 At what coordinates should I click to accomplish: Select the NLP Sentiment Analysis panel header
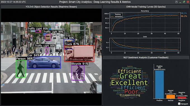[146, 57]
